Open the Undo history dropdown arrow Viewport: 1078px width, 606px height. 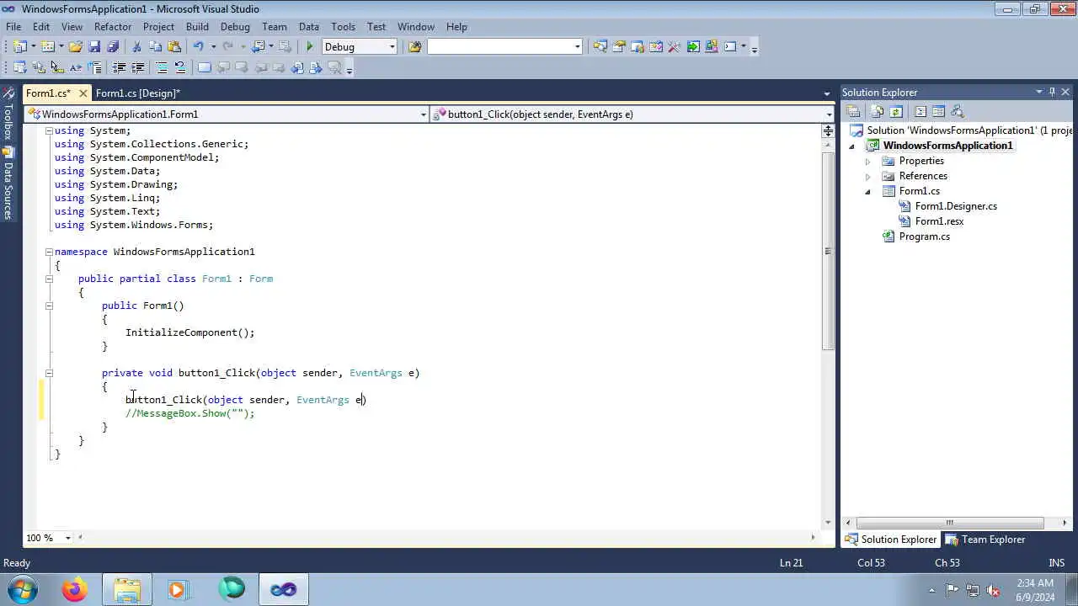click(213, 47)
